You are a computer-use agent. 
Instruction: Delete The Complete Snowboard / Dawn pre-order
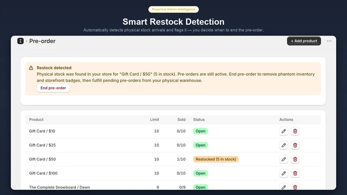(x=295, y=187)
